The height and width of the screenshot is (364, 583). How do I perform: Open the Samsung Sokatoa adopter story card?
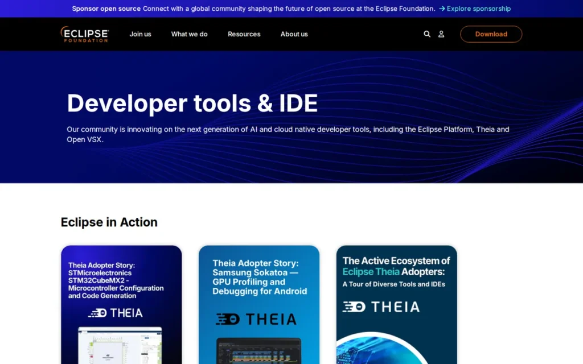(x=259, y=305)
